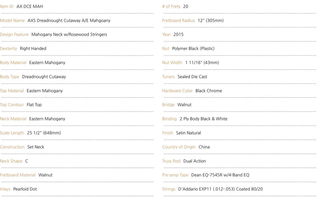Click the Item ID label
322x201 pixels.
7,6
